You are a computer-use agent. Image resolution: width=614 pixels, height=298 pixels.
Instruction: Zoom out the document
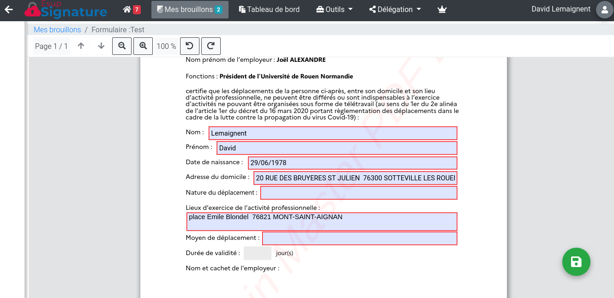[x=122, y=46]
